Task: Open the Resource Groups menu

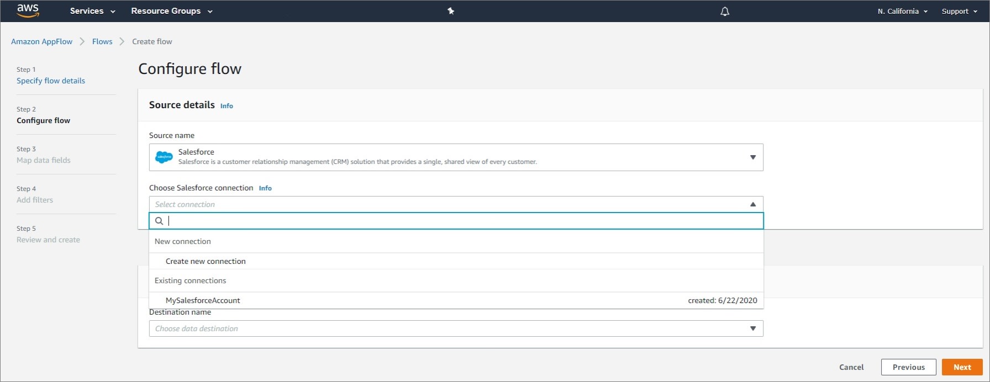Action: 171,11
